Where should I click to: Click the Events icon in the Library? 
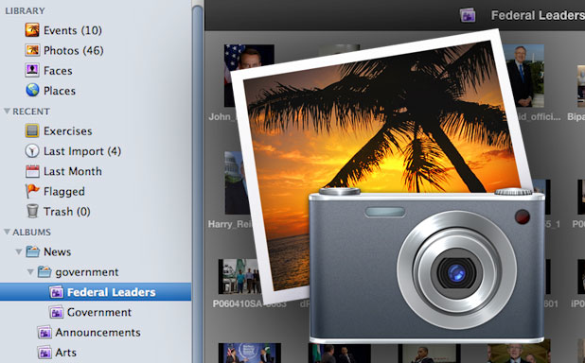[32, 30]
